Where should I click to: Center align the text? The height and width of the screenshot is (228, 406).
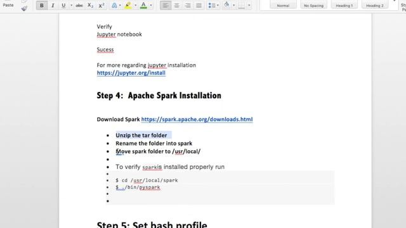pos(176,6)
